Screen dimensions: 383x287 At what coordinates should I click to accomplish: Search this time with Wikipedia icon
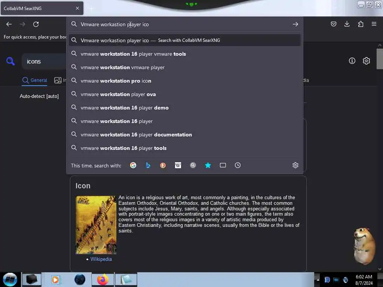tap(178, 165)
